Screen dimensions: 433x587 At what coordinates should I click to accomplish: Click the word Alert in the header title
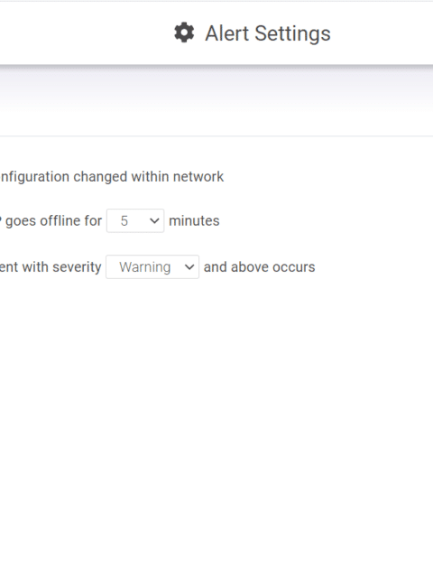227,33
